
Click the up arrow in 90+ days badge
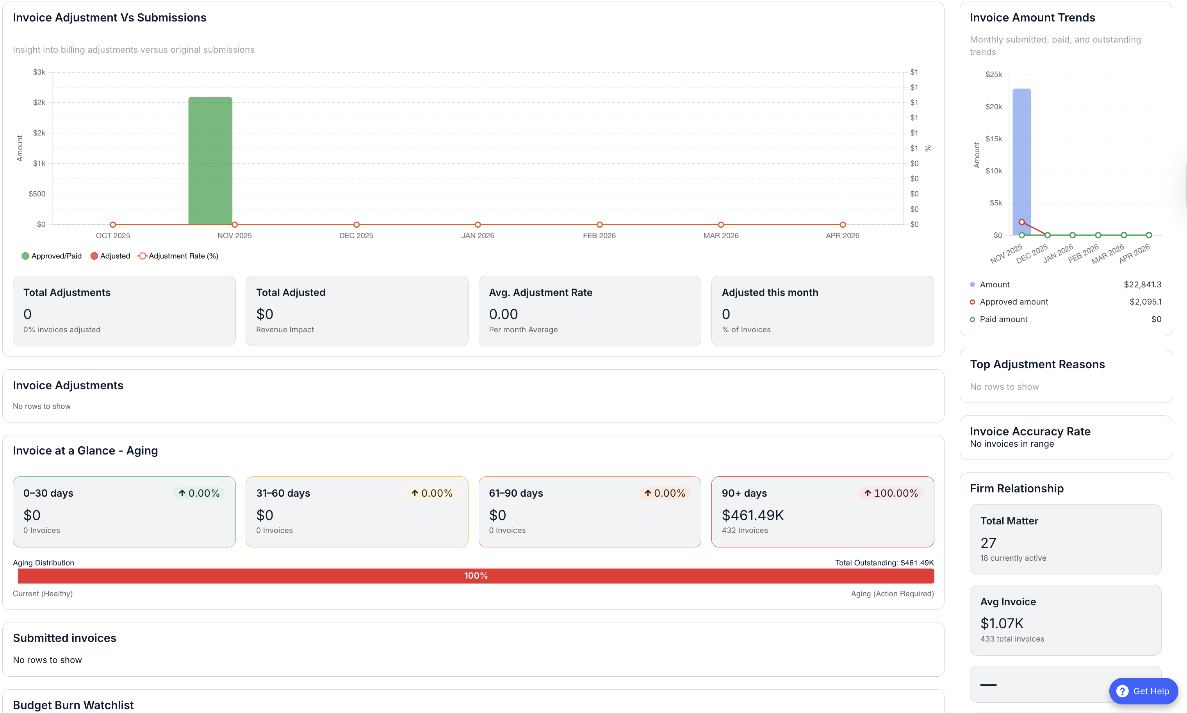click(x=868, y=493)
